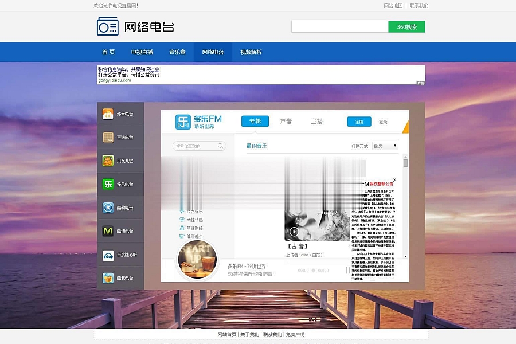The width and height of the screenshot is (516, 344).
Task: Open the 虾米电台 radio icon in sidebar
Action: coord(108,114)
